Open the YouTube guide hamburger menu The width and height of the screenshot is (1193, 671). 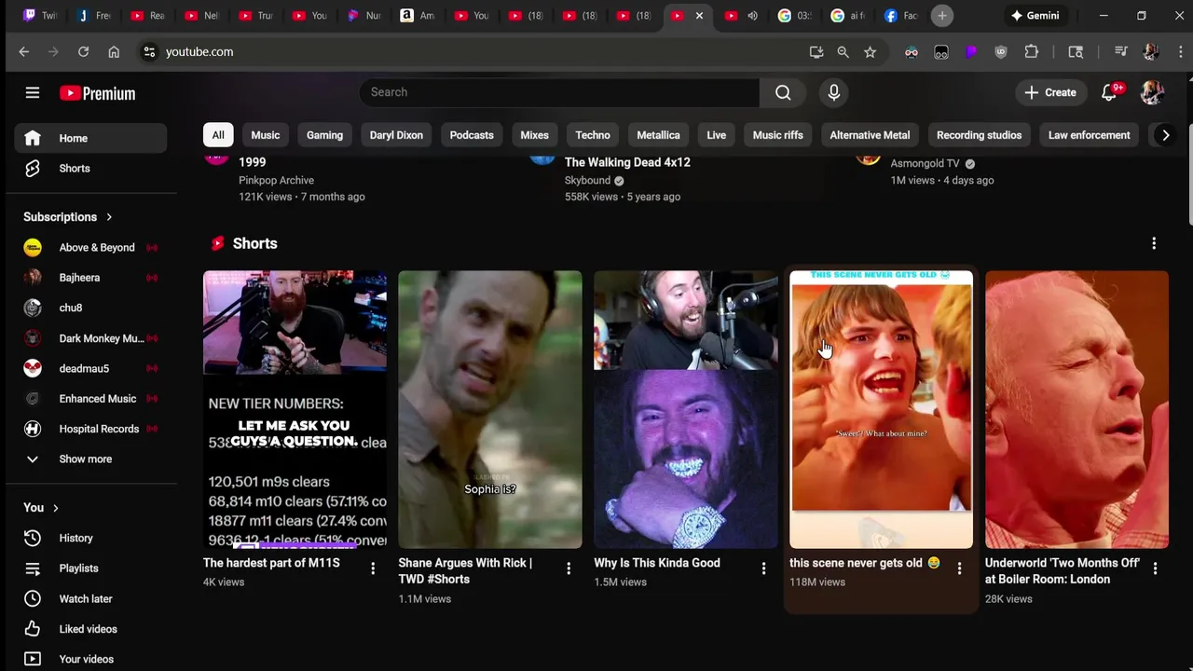point(33,92)
